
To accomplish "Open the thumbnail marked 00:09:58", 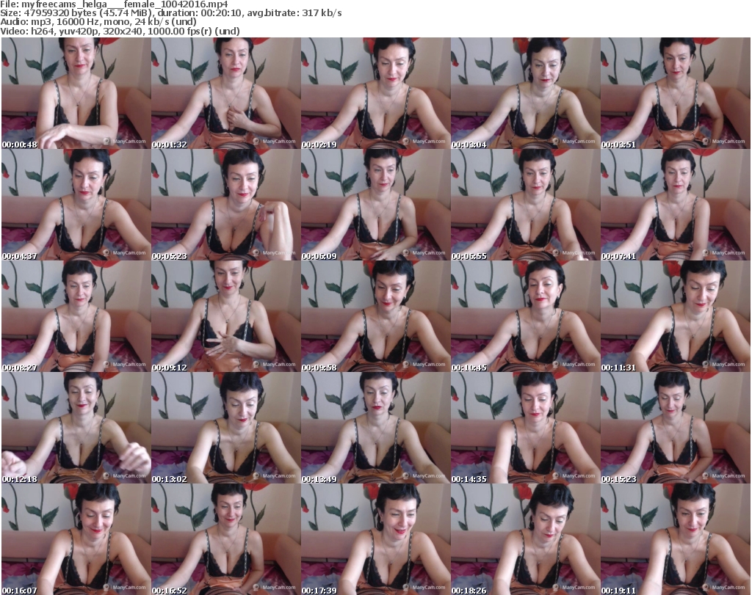I will coord(375,317).
